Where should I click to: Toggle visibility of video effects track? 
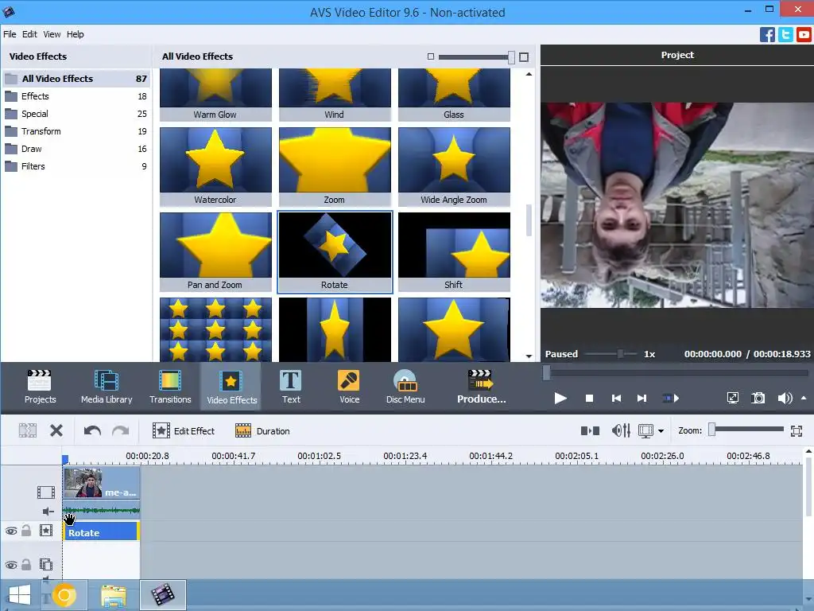click(x=11, y=531)
